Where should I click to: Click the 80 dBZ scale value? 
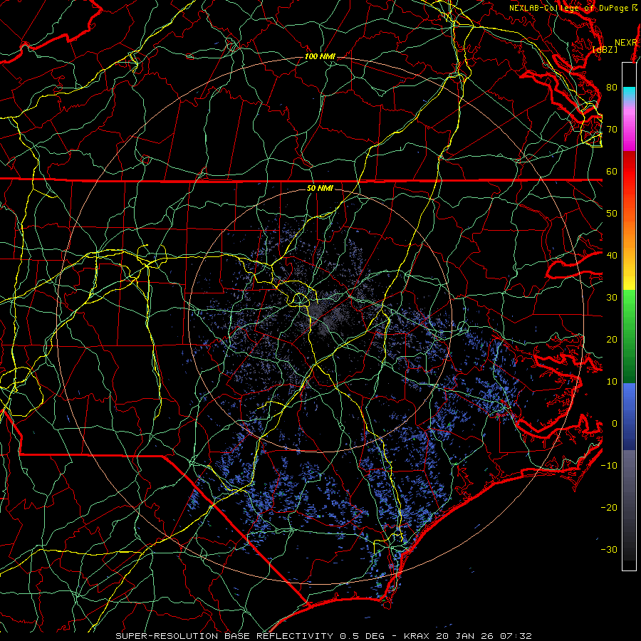(612, 87)
